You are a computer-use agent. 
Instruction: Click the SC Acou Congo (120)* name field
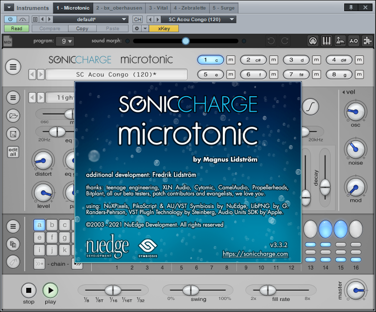[116, 74]
